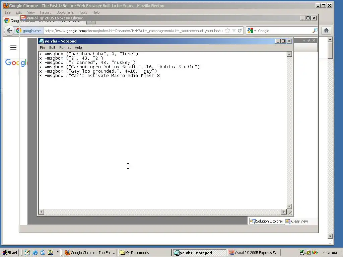Click the search magnifier icon in Firefox
Viewport: 343px width, 257px height.
(x=315, y=30)
